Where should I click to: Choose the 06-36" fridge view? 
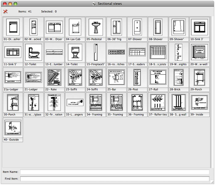click(116, 28)
